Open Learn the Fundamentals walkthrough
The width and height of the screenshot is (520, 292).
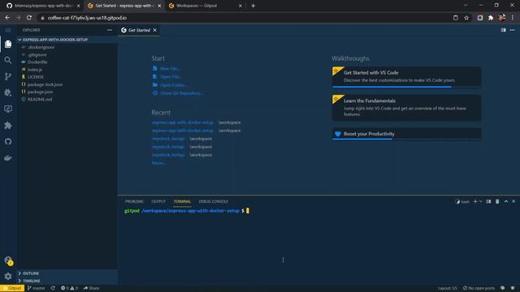coord(406,108)
